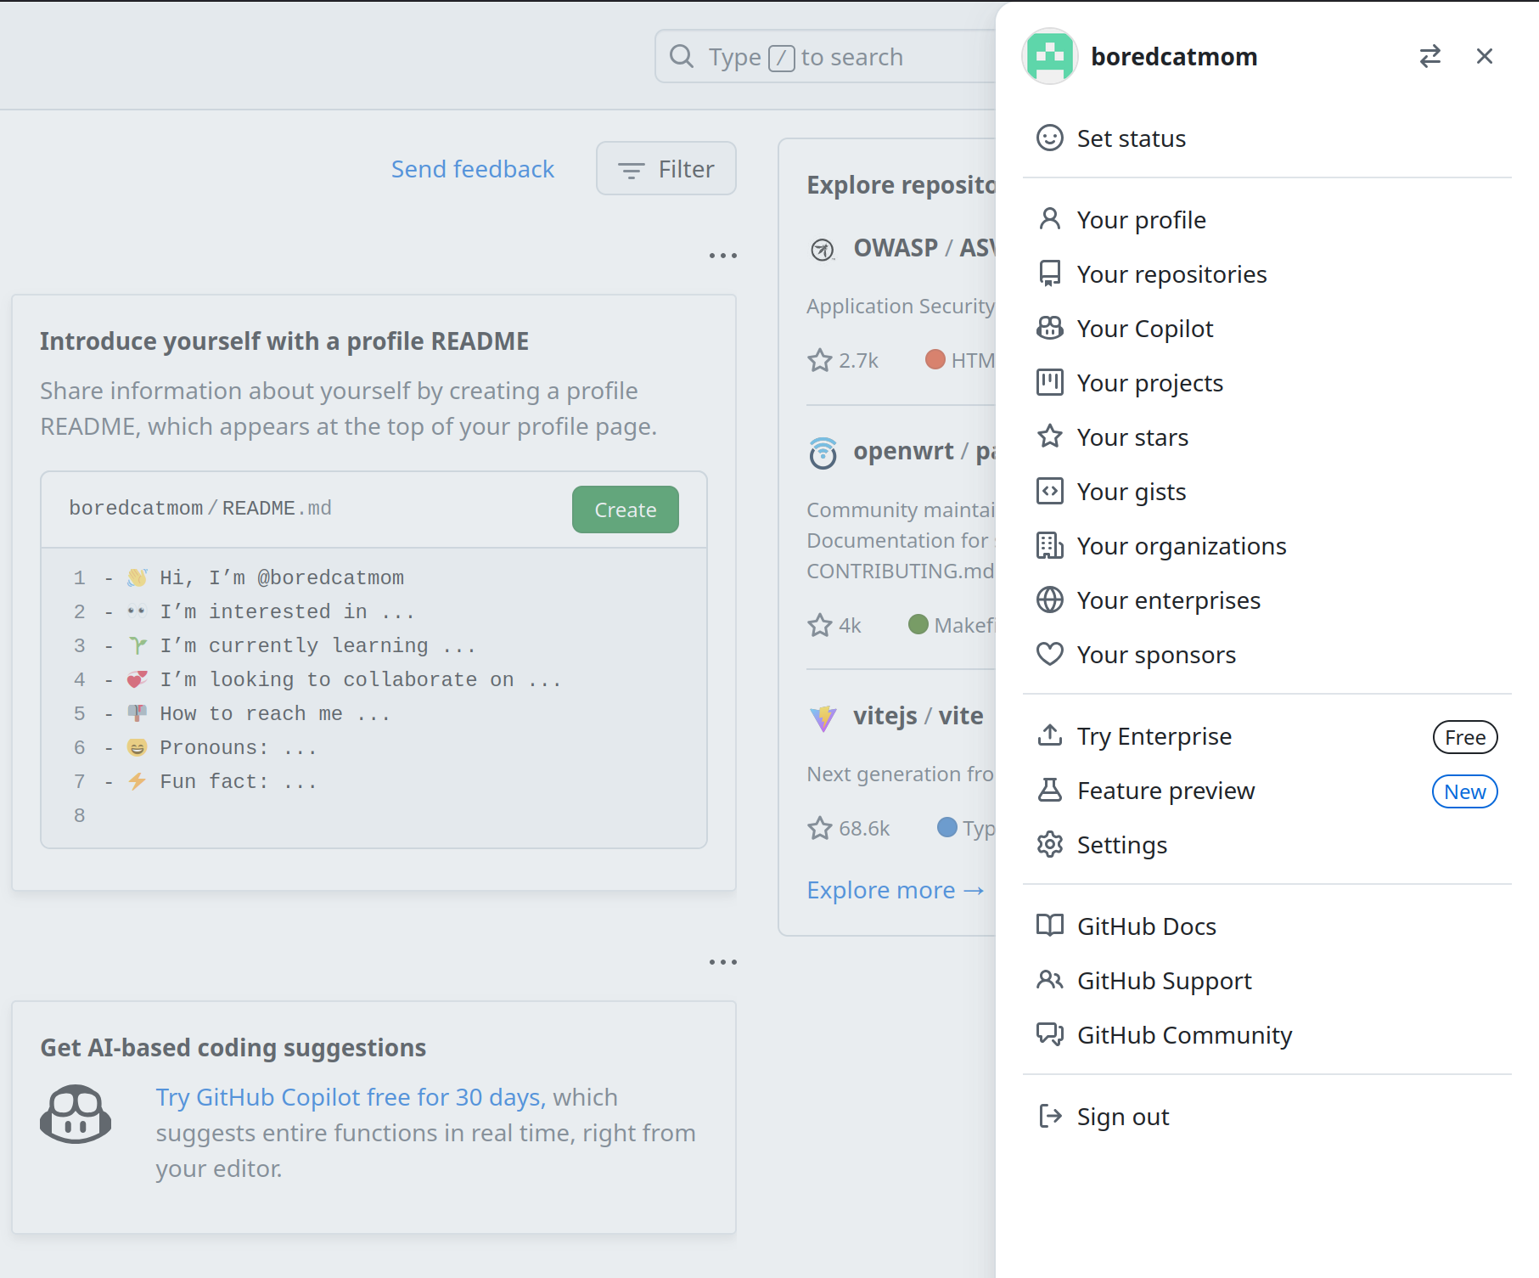Open GitHub Community

pyautogui.click(x=1267, y=1034)
